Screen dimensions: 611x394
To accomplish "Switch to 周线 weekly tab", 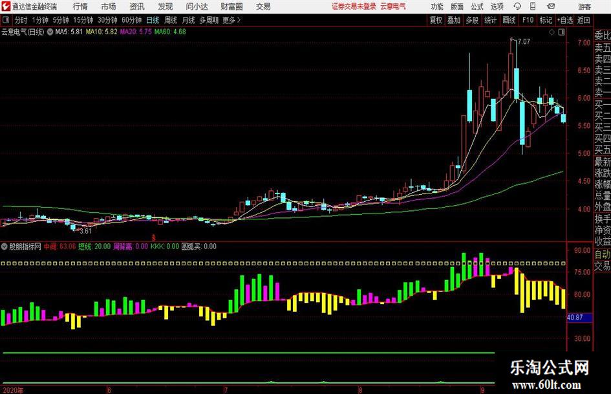I will [171, 20].
